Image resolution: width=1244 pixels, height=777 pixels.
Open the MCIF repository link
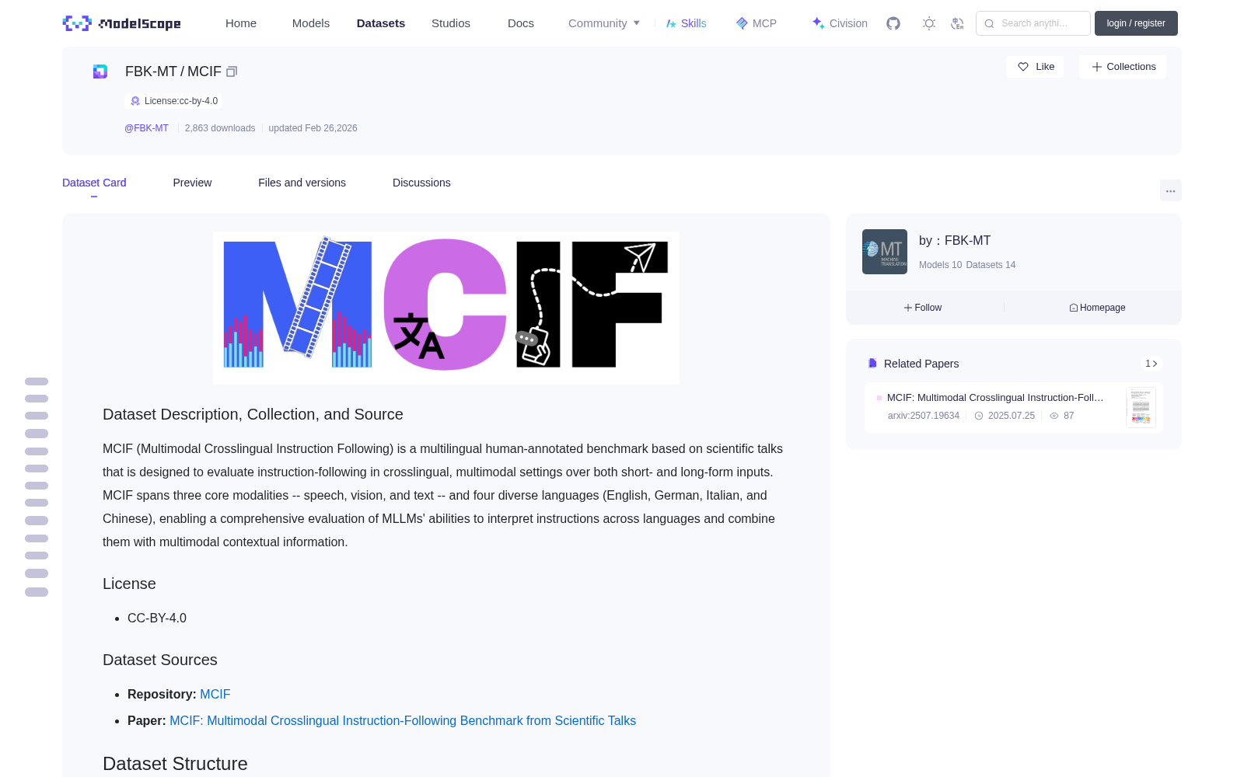click(215, 694)
